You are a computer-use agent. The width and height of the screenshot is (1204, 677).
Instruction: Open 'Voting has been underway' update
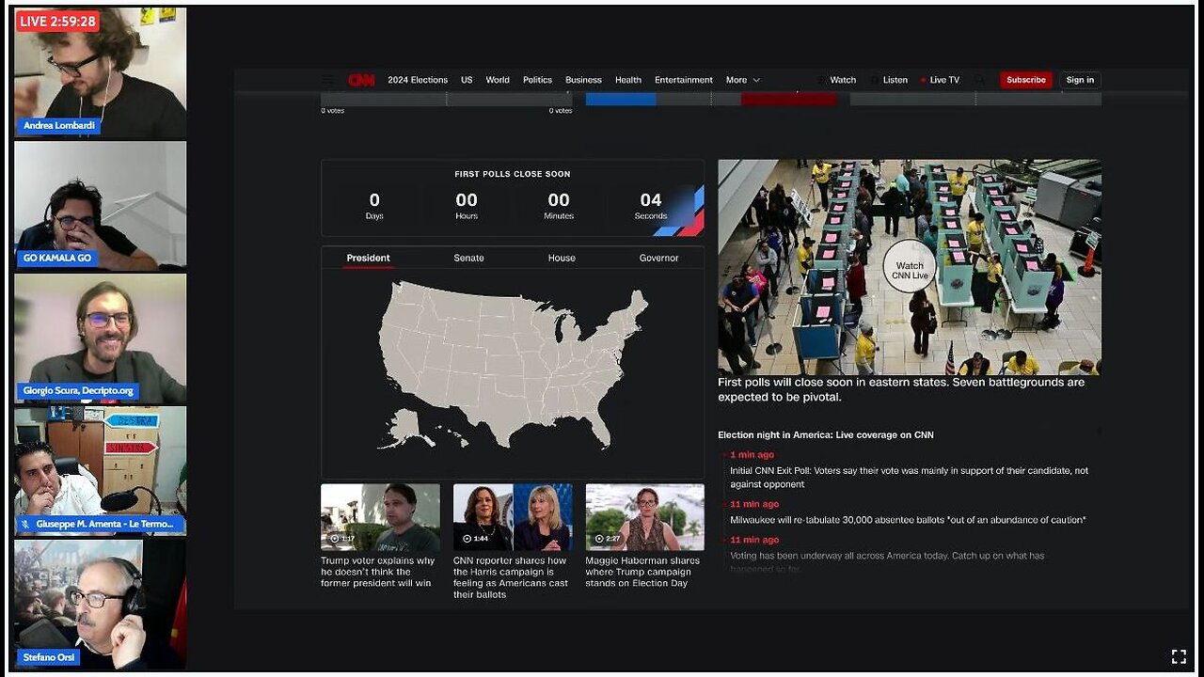click(887, 561)
